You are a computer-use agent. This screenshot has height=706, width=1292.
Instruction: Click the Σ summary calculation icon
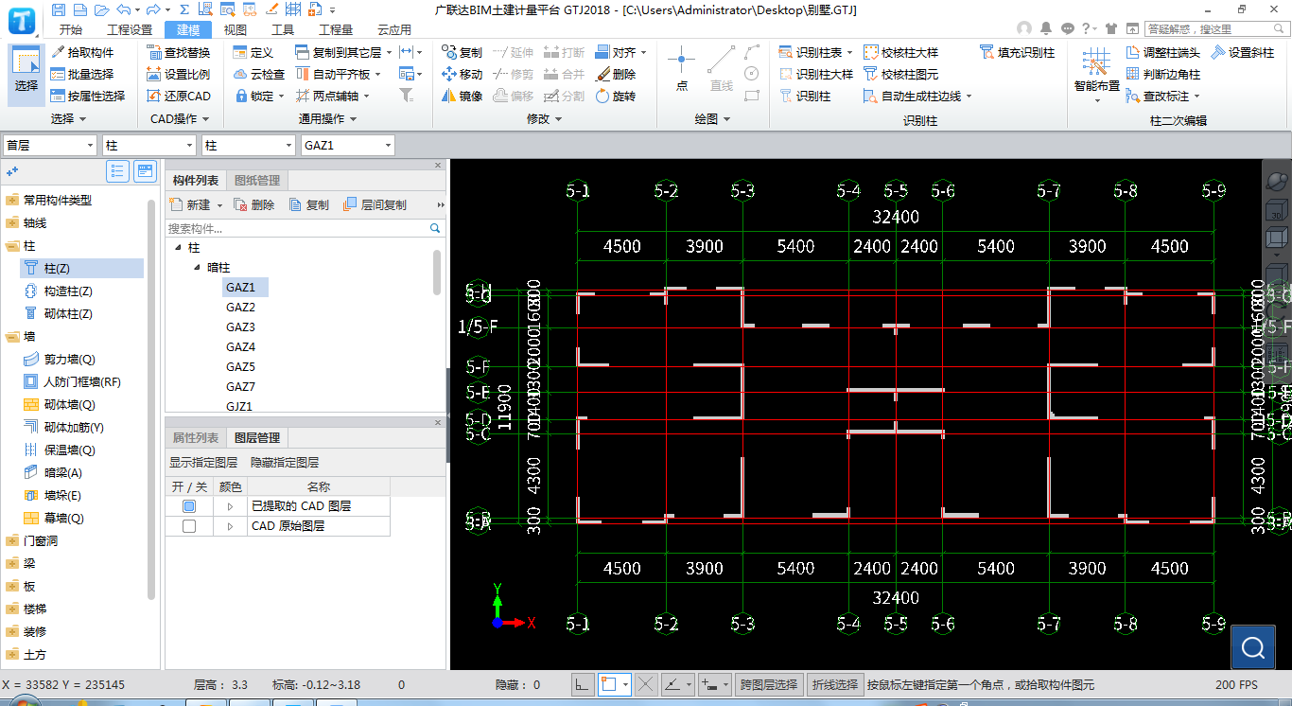coord(183,9)
